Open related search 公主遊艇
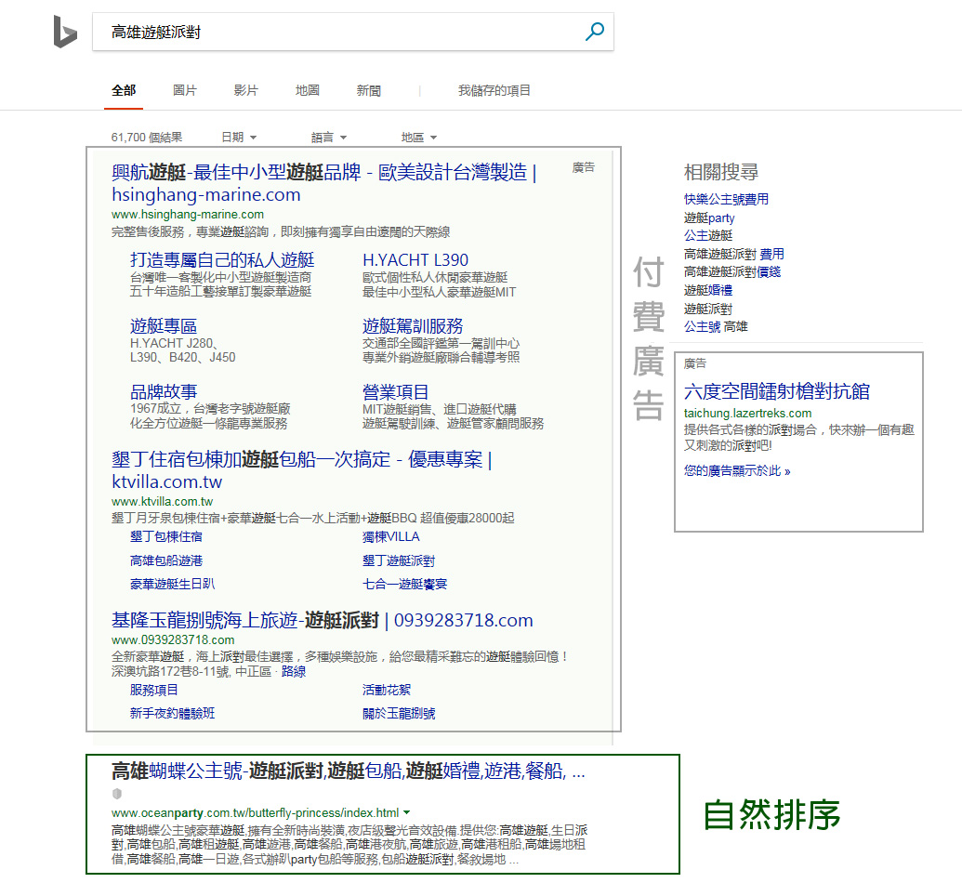The height and width of the screenshot is (883, 962). pyautogui.click(x=708, y=236)
